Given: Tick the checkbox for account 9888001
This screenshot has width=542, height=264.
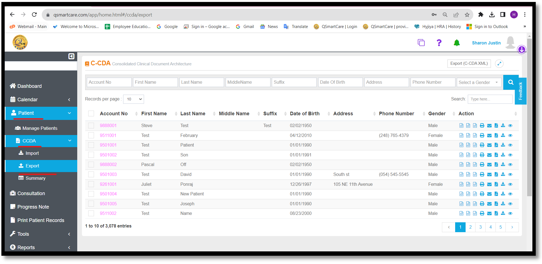Looking at the screenshot, I should [x=91, y=126].
